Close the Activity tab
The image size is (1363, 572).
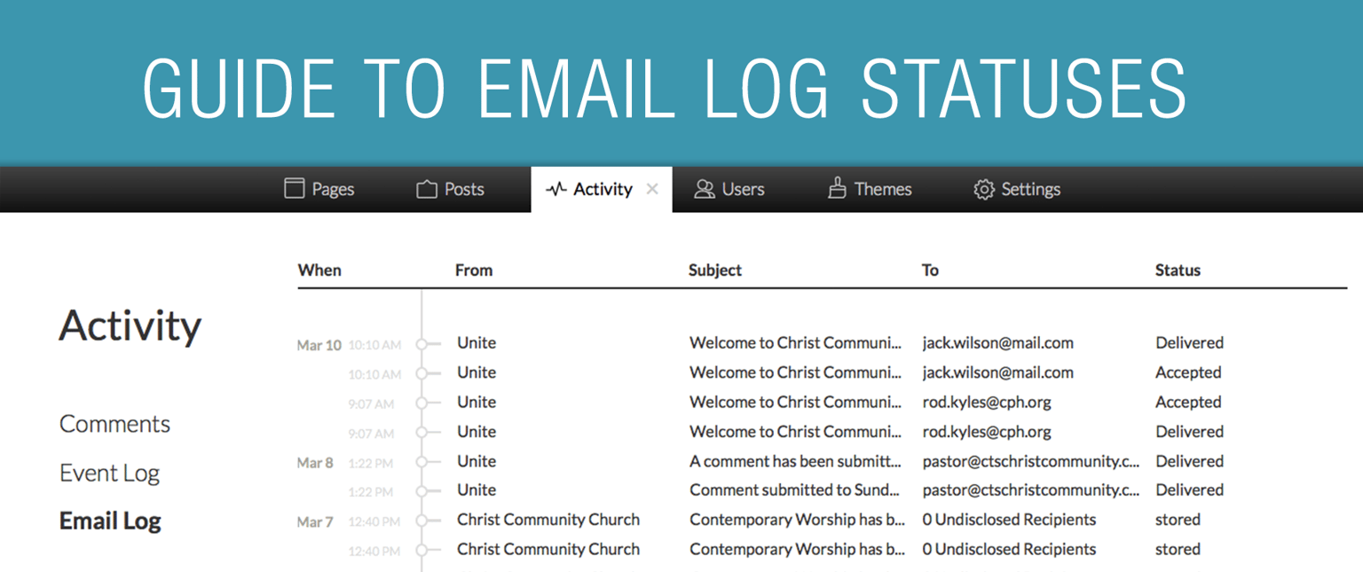[652, 189]
